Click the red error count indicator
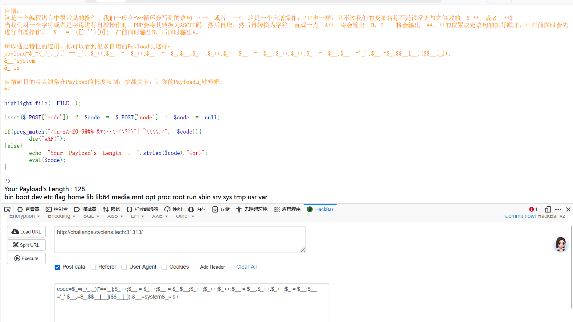Screen dimensions: 573x322 click(x=533, y=209)
